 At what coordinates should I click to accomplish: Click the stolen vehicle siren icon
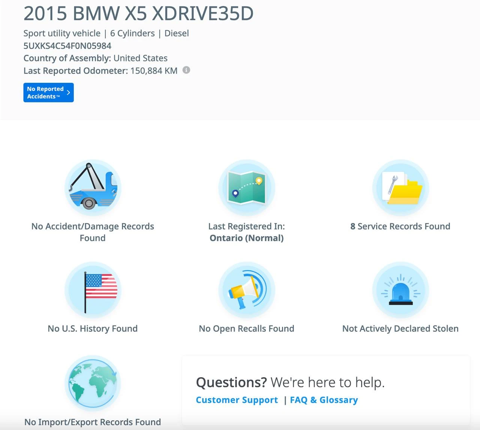[400, 291]
